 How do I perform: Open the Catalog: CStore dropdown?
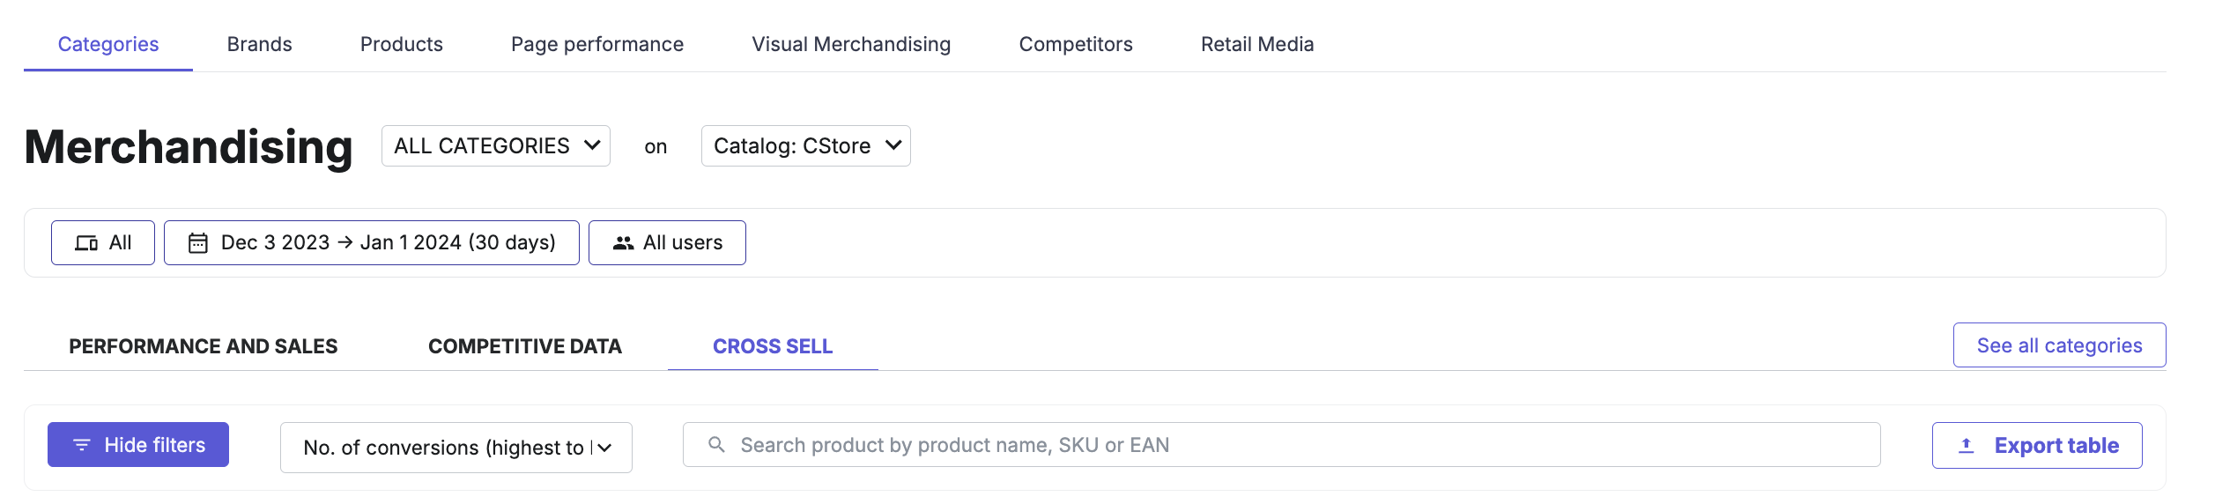805,145
